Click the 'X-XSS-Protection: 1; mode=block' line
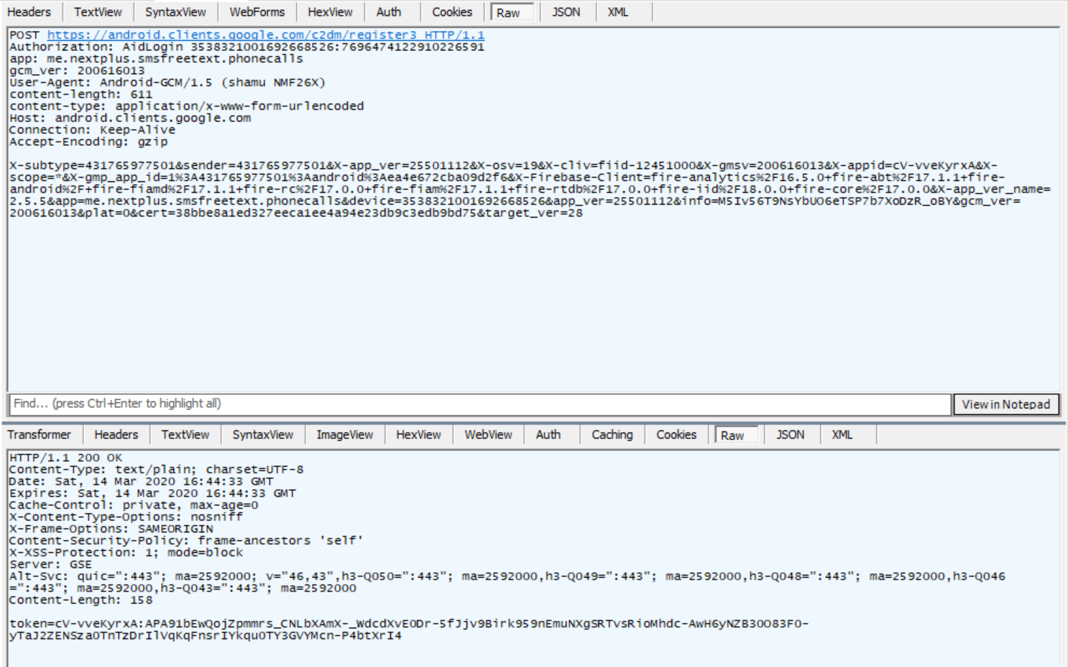The image size is (1068, 667). click(126, 553)
